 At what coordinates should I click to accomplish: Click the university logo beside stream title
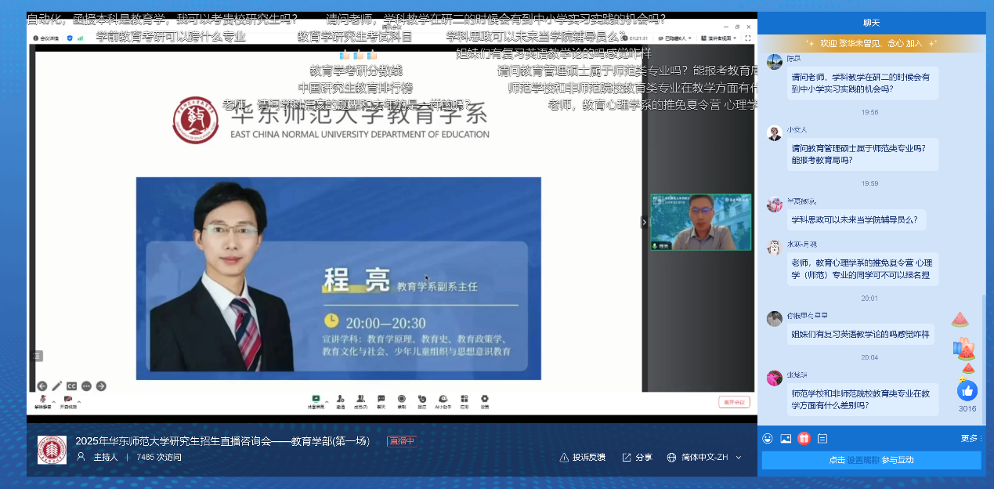(52, 450)
